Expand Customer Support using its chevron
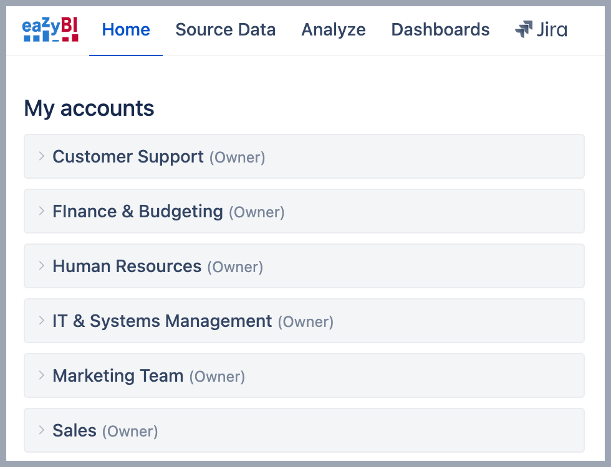The width and height of the screenshot is (611, 467). pyautogui.click(x=42, y=156)
